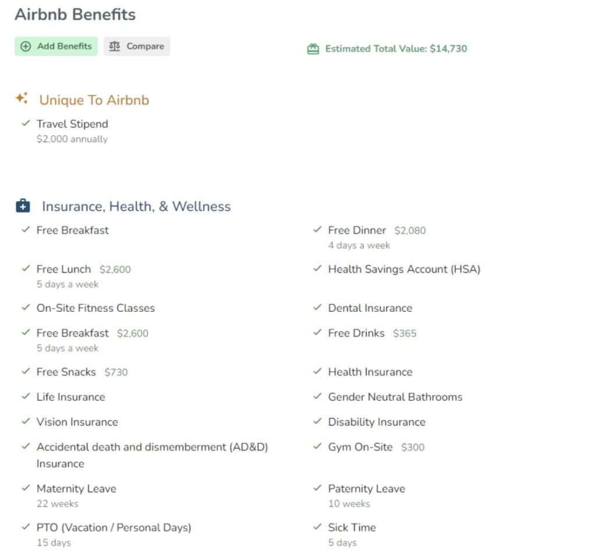Click the checkmark beside Free Dinner
Viewport: 596px width, 556px height.
pos(317,230)
